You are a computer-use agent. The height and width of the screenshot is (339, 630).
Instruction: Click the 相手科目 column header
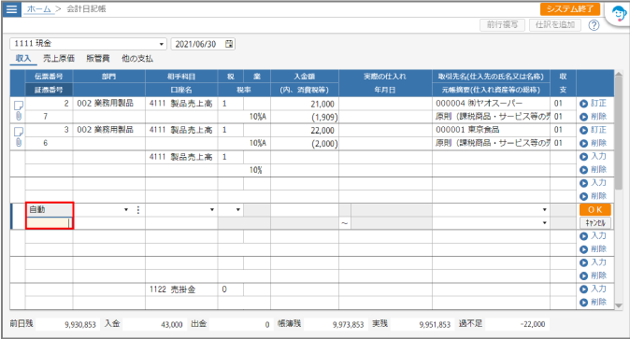pyautogui.click(x=181, y=77)
